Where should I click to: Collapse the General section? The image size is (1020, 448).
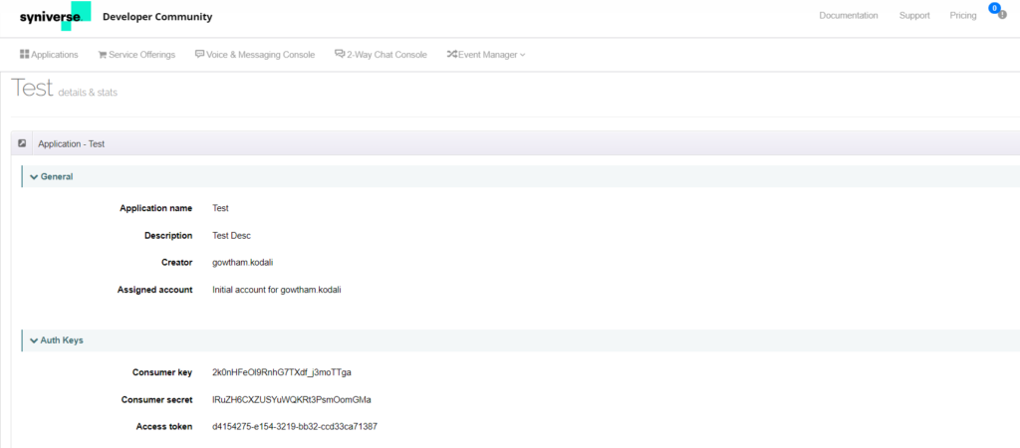click(34, 176)
